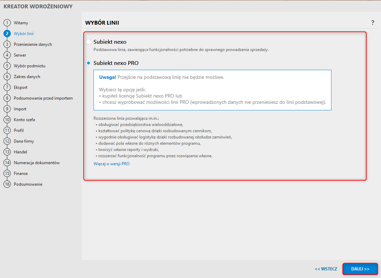Go to the Przeniesienie danych step

click(33, 44)
